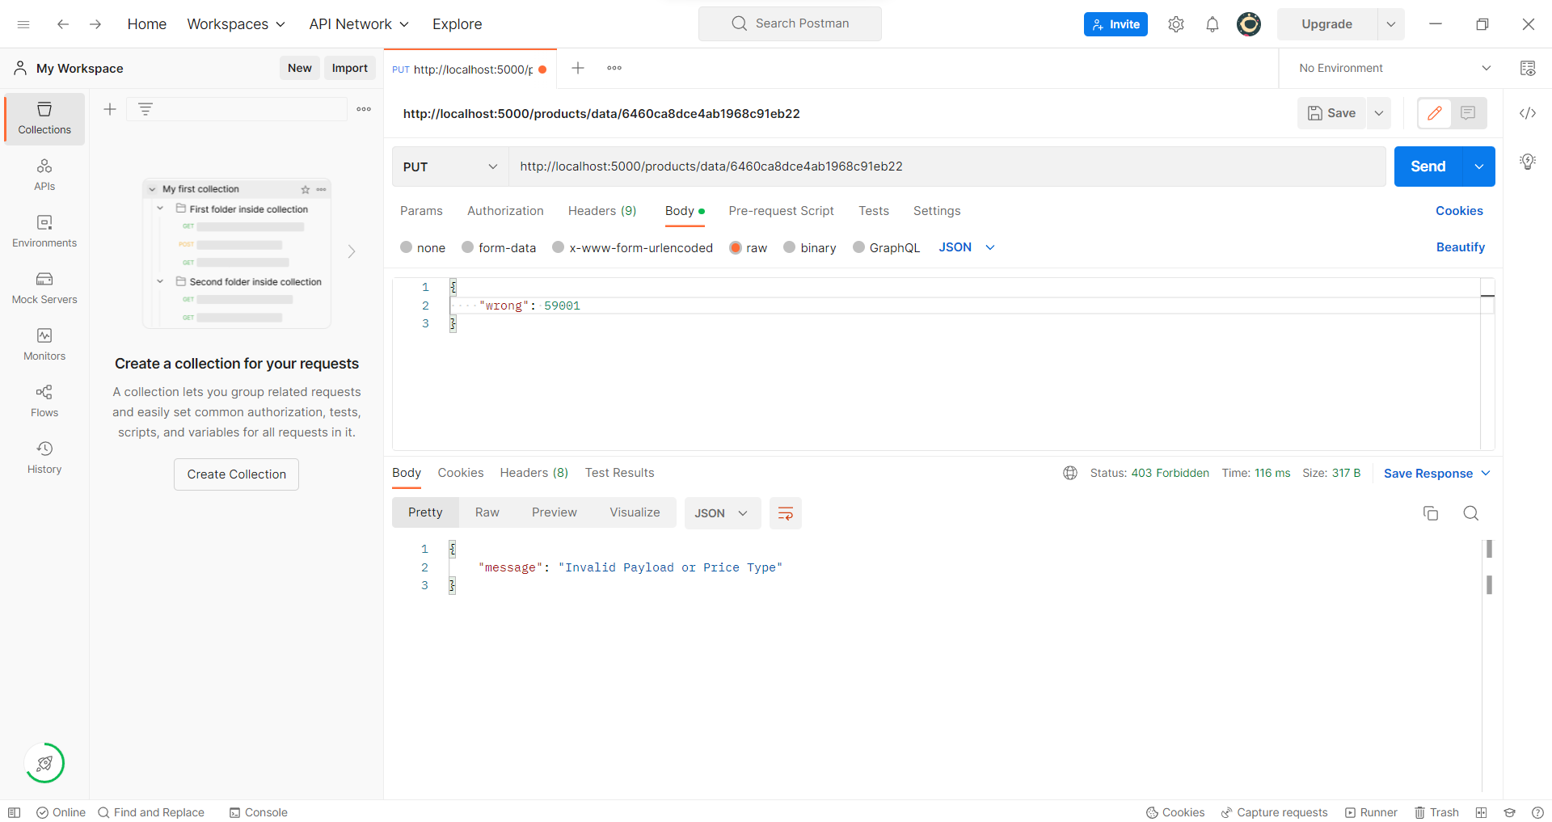This screenshot has width=1552, height=822.
Task: Open the settings gear icon
Action: [x=1176, y=24]
